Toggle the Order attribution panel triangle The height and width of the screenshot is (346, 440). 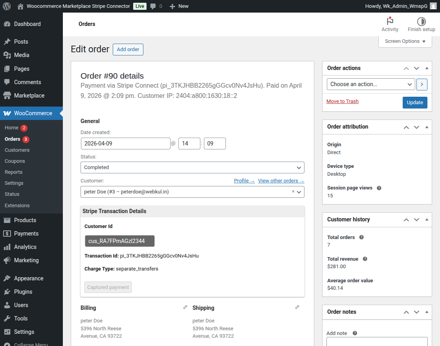click(x=427, y=127)
